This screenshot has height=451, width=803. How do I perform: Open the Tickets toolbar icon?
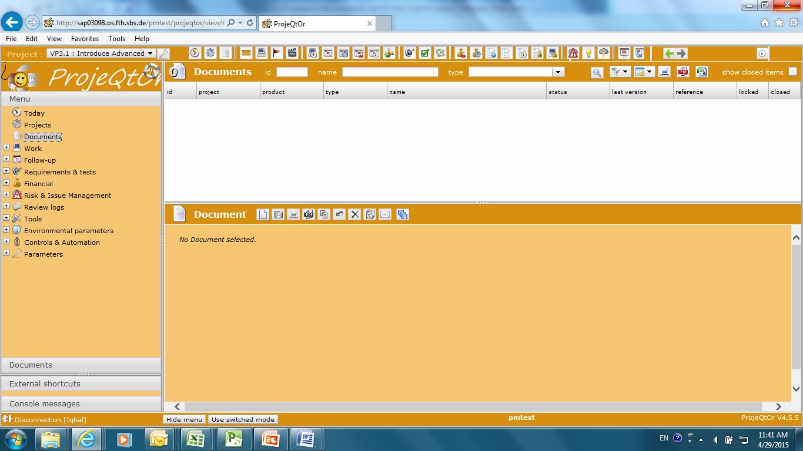click(246, 53)
